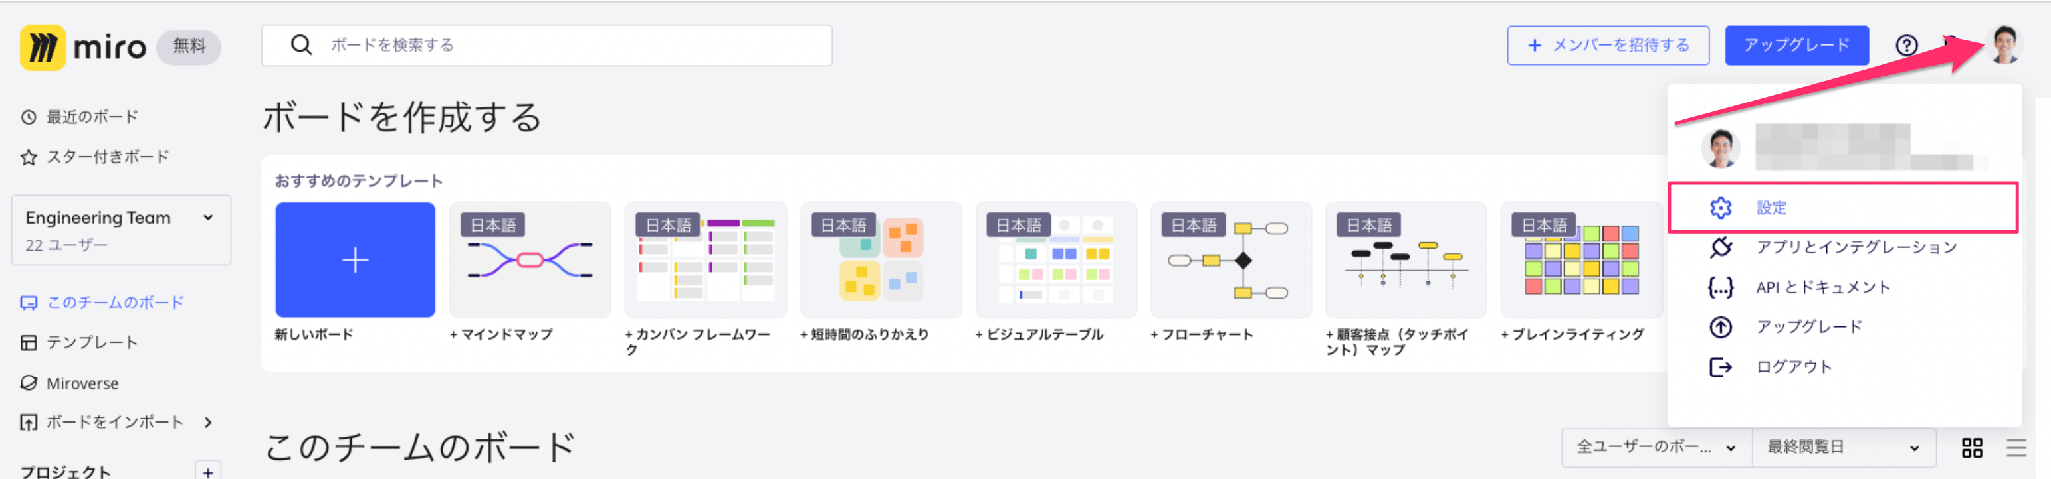
Task: Focus the ボードを検索する search field
Action: point(547,45)
